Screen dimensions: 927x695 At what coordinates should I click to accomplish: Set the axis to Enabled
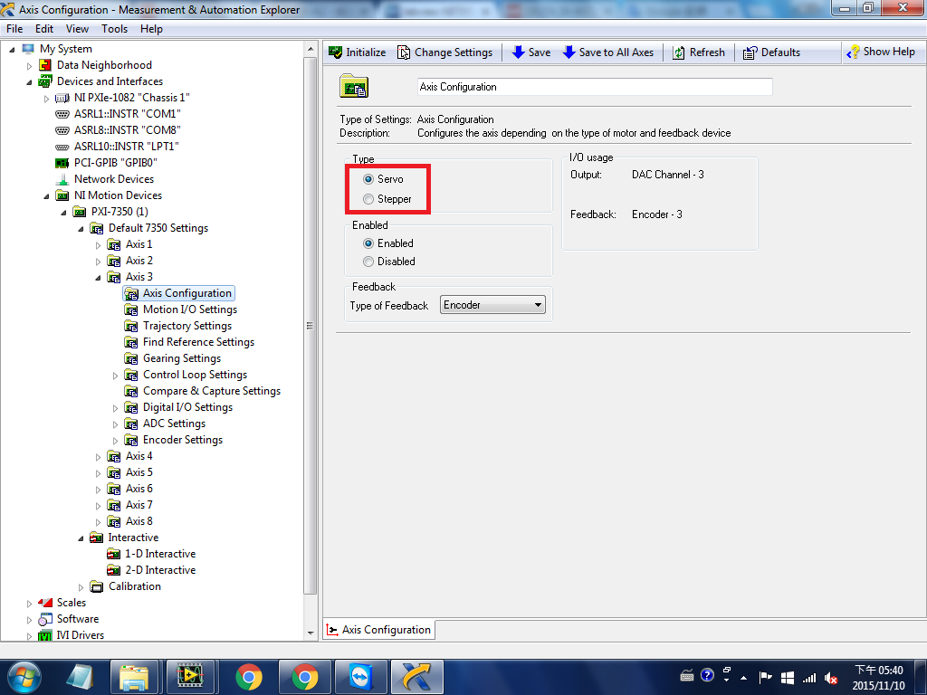pyautogui.click(x=368, y=243)
